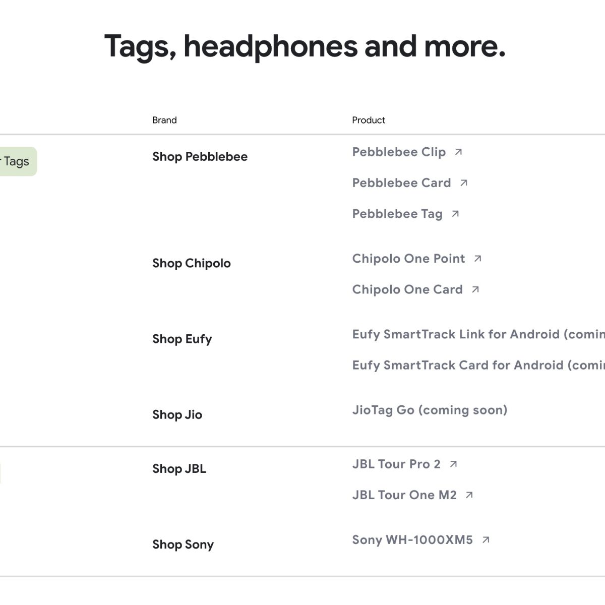Click the arrow icon beside Sony WH-1000XM5
This screenshot has height=605, width=605.
(x=486, y=540)
